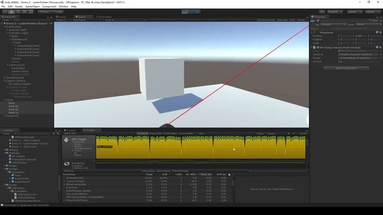Click the Step frame button

197,12
